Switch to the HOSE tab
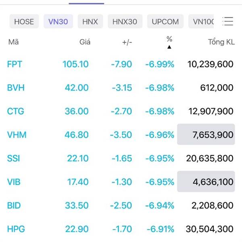This screenshot has height=242, width=242. (x=24, y=21)
